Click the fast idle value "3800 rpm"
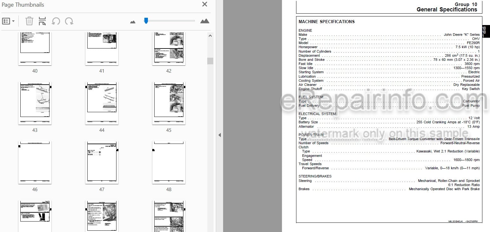 472,64
